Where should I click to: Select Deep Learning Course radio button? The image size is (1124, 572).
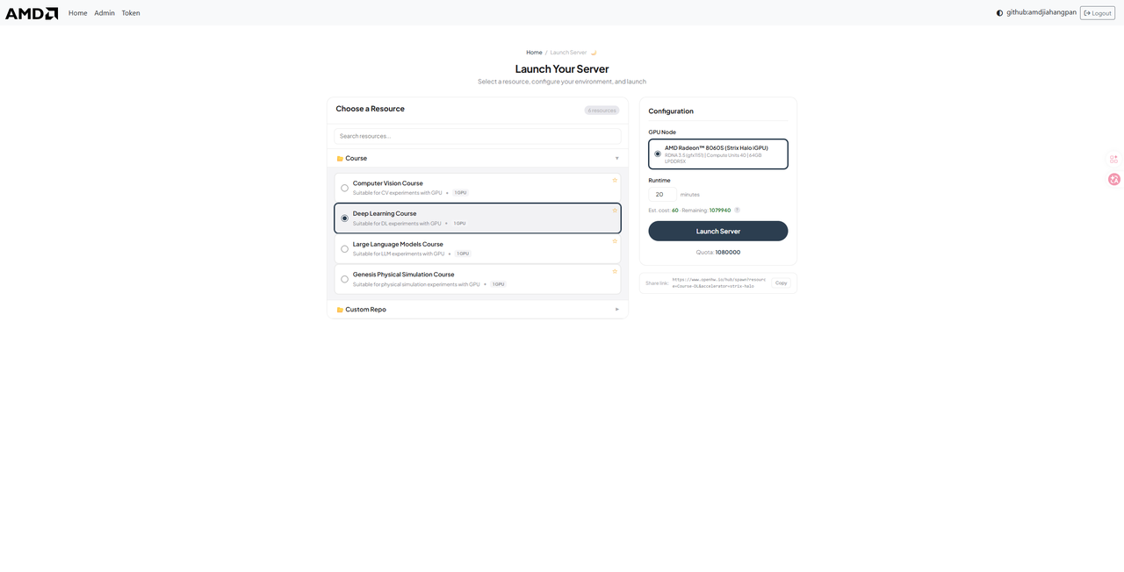coord(344,218)
